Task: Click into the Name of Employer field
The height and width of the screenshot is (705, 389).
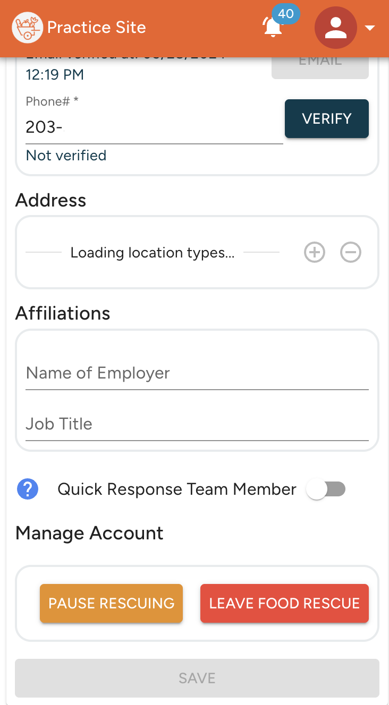Action: pyautogui.click(x=197, y=374)
